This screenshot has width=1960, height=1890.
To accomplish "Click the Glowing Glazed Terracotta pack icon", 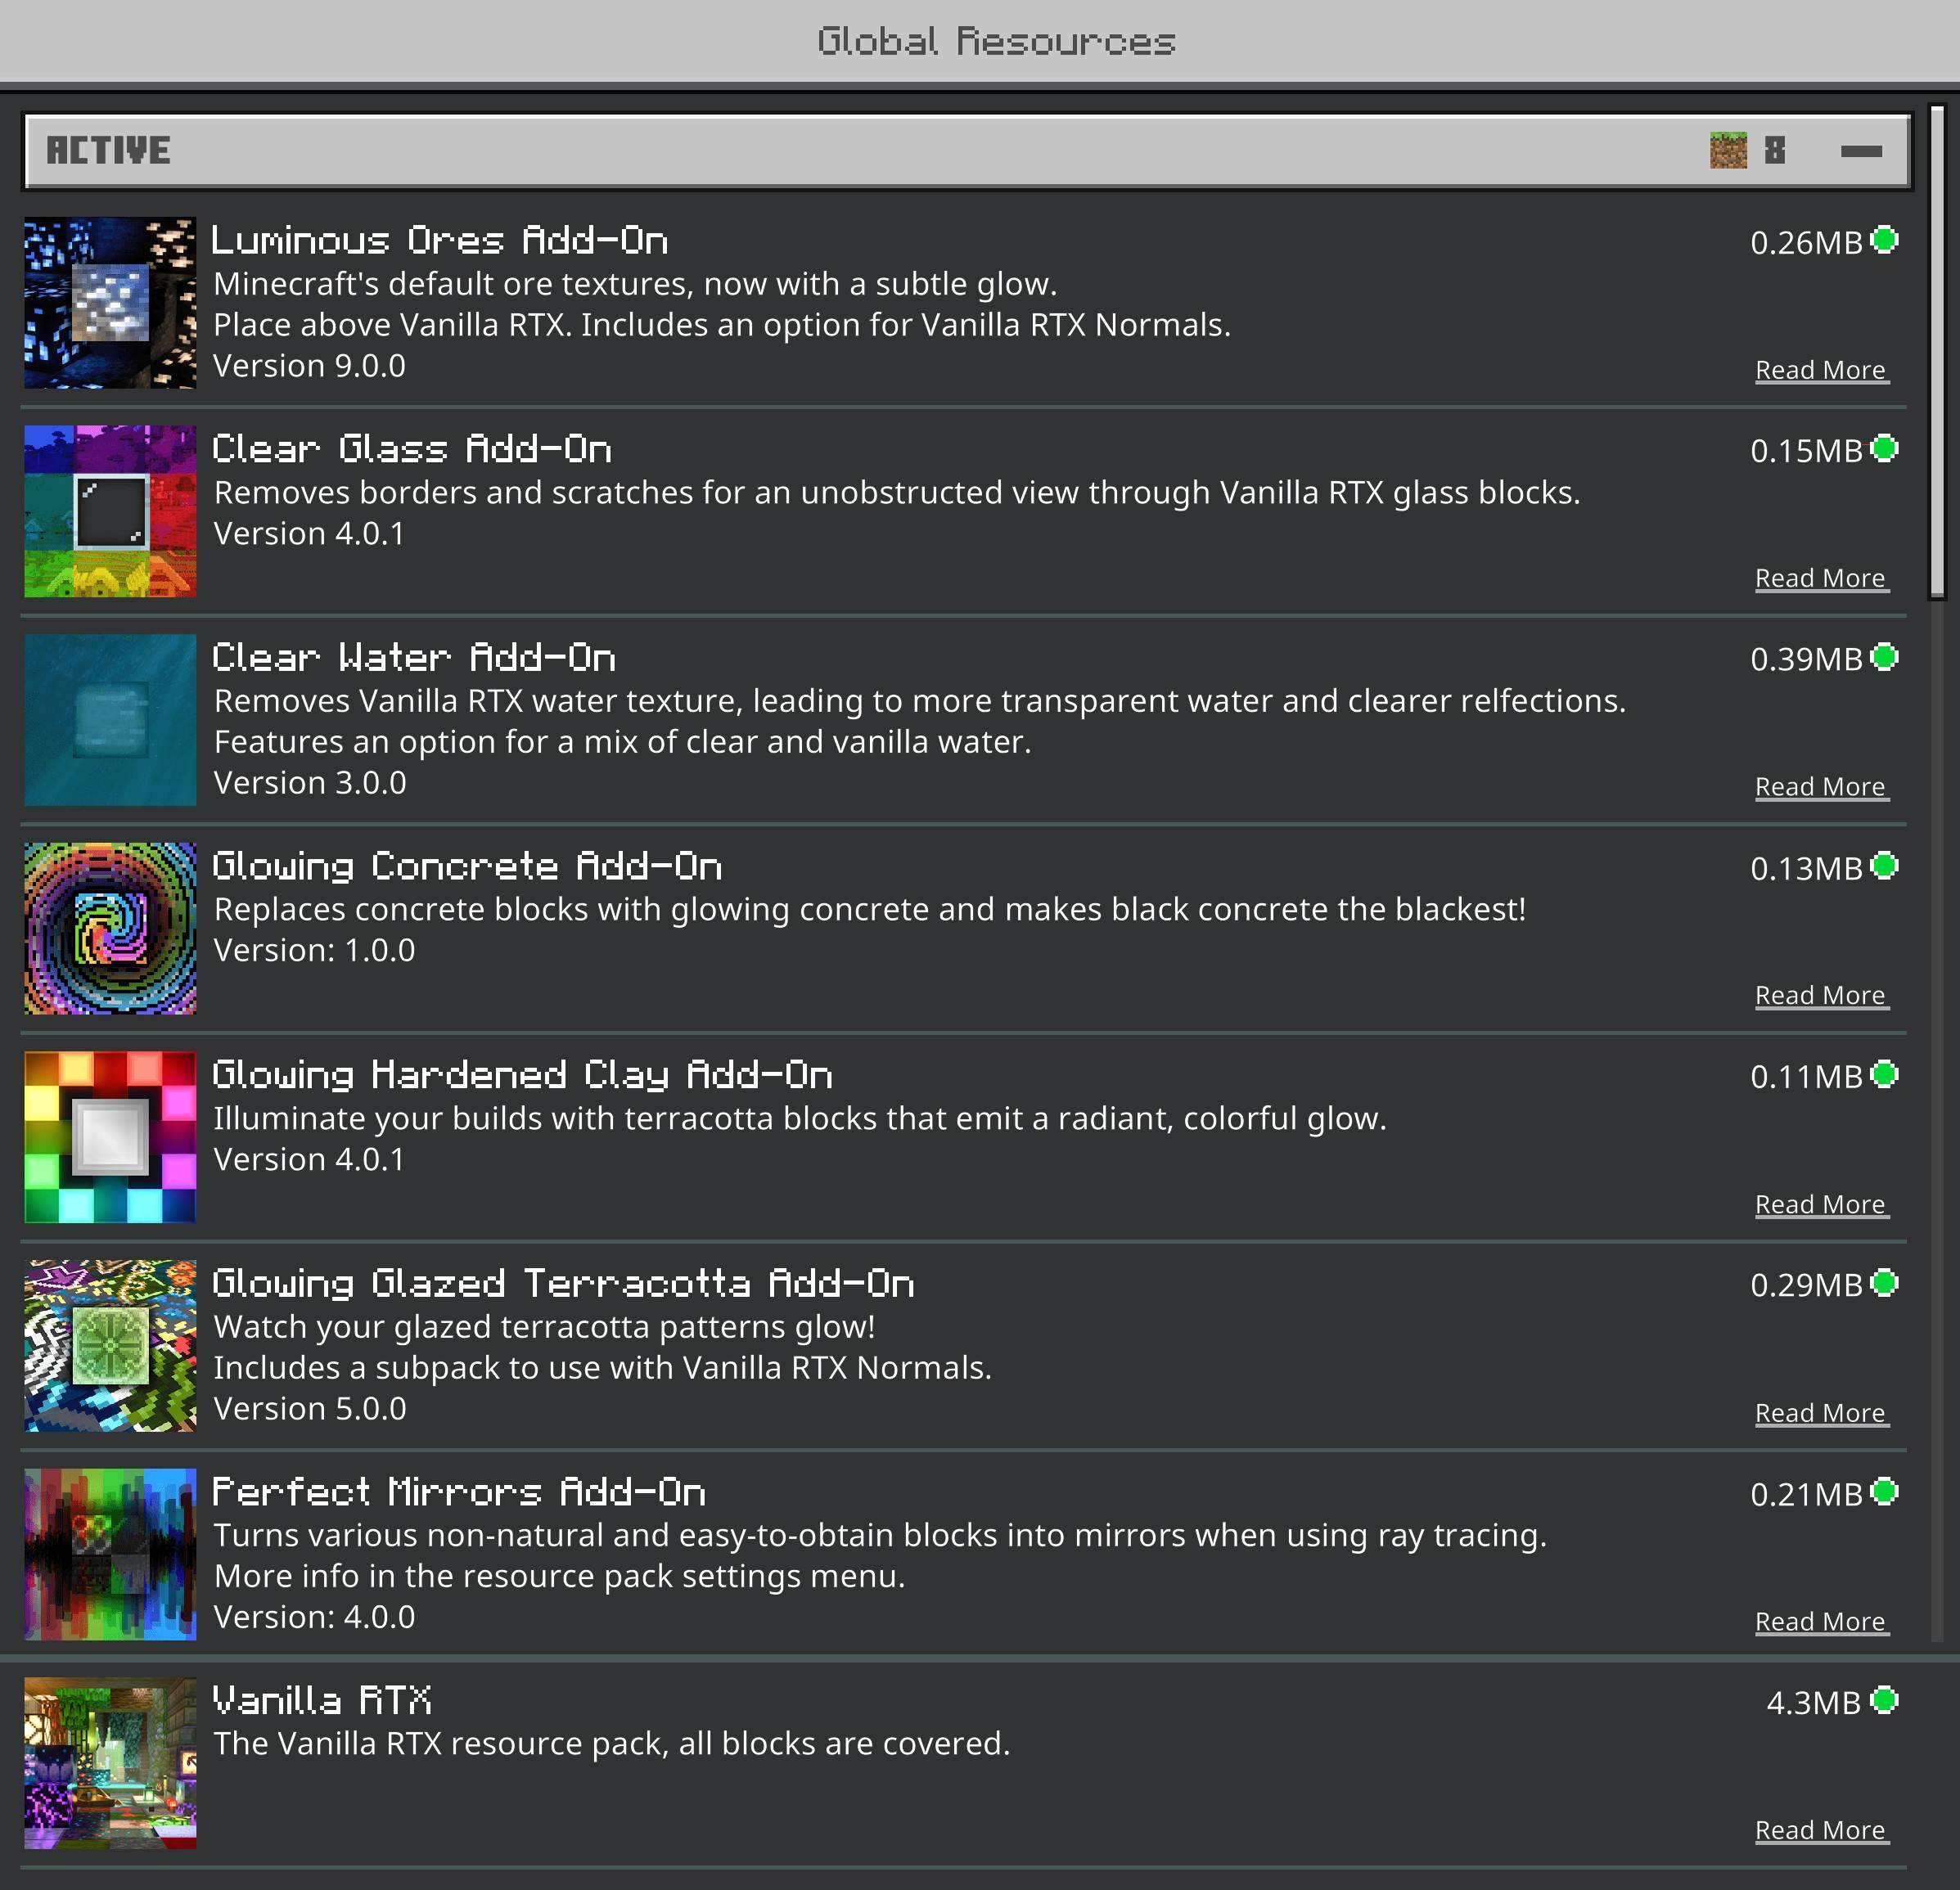I will (x=110, y=1345).
